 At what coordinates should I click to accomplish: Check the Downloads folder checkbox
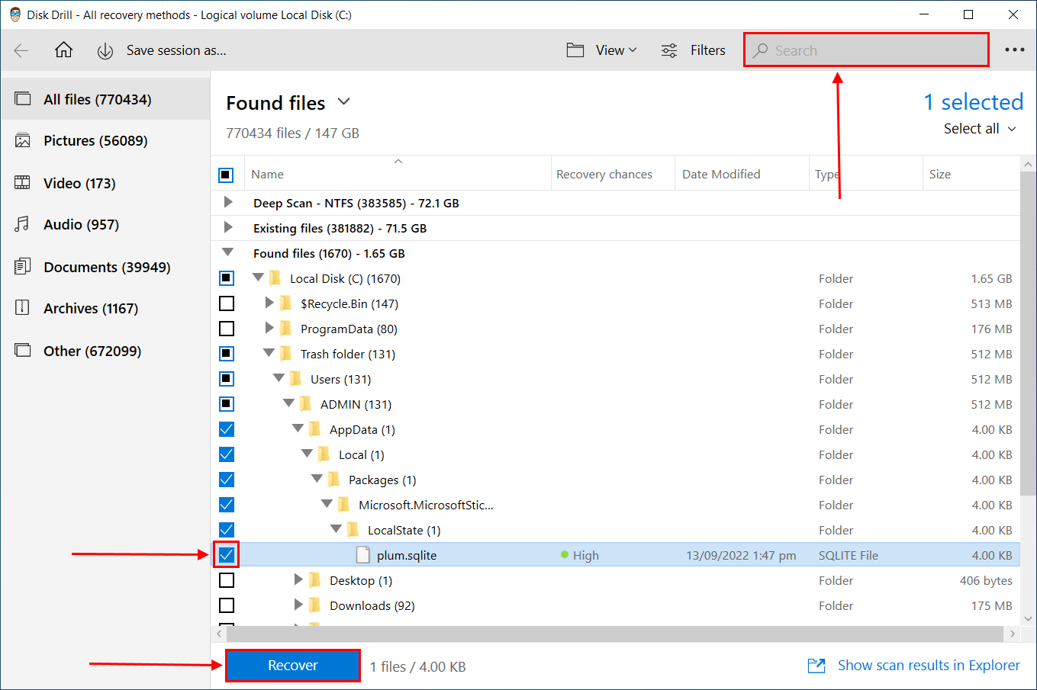227,605
